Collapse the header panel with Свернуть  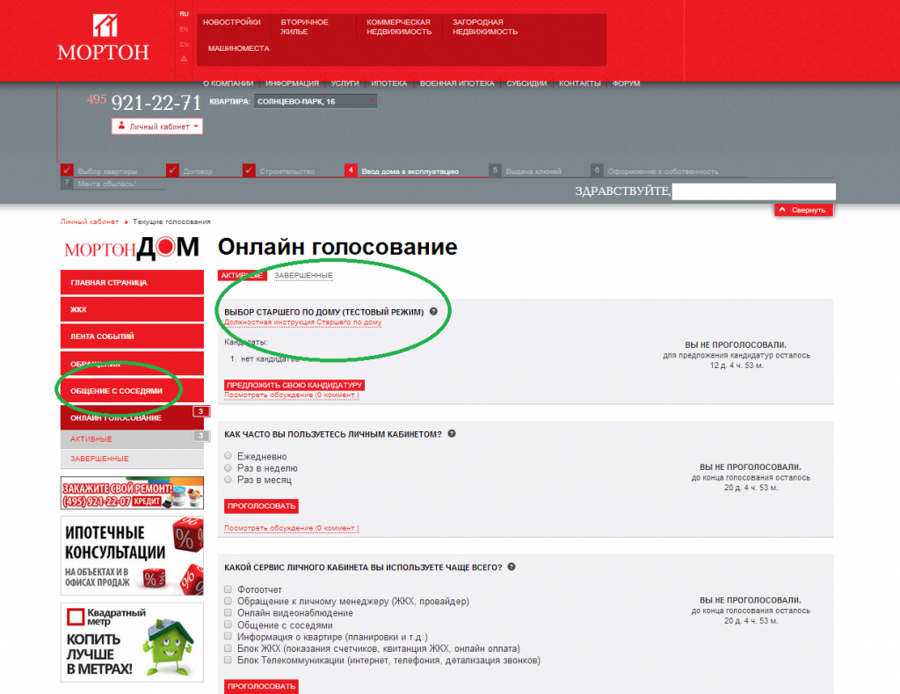coord(803,210)
